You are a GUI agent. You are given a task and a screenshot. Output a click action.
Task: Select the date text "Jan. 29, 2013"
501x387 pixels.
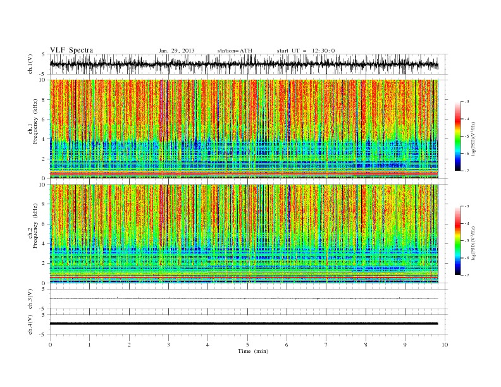176,51
